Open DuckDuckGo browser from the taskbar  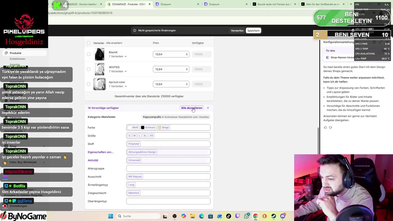[x=265, y=216]
